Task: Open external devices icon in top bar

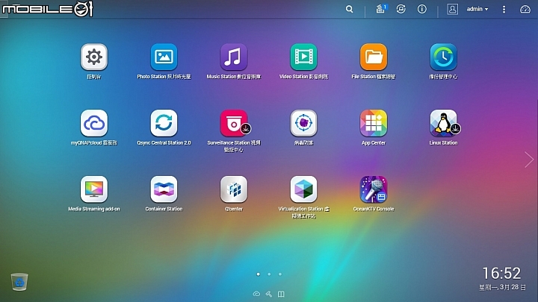Action: (401, 9)
